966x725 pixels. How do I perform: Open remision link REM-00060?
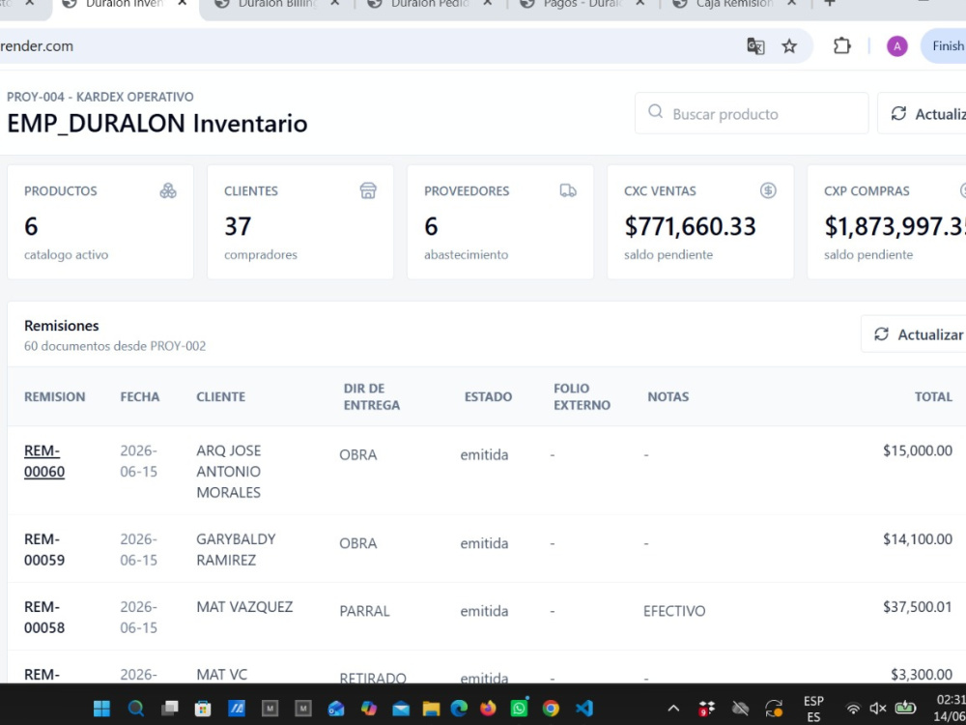click(44, 461)
